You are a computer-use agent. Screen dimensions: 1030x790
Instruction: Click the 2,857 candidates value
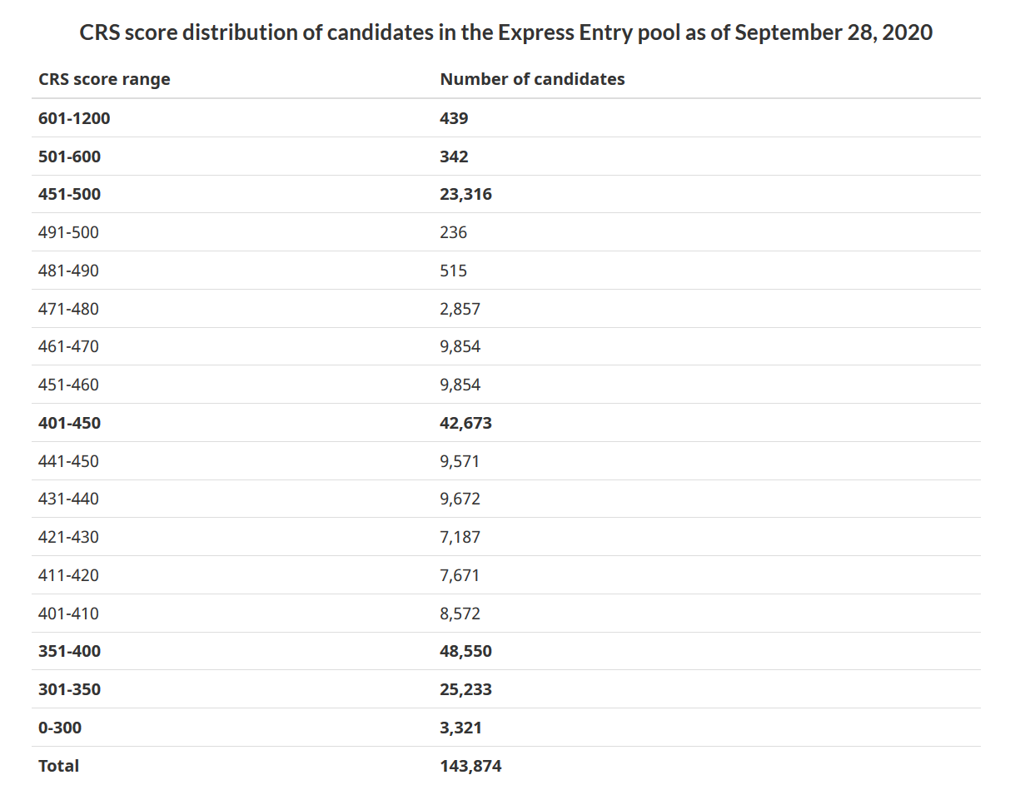coord(460,309)
